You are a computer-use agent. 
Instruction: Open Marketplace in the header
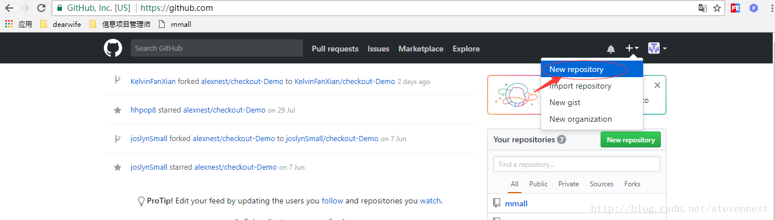click(x=421, y=49)
